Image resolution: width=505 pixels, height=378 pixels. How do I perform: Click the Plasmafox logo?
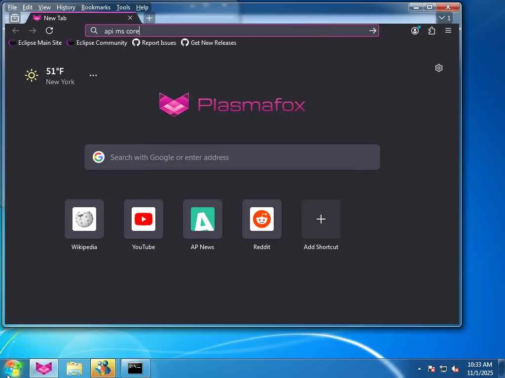coord(232,105)
